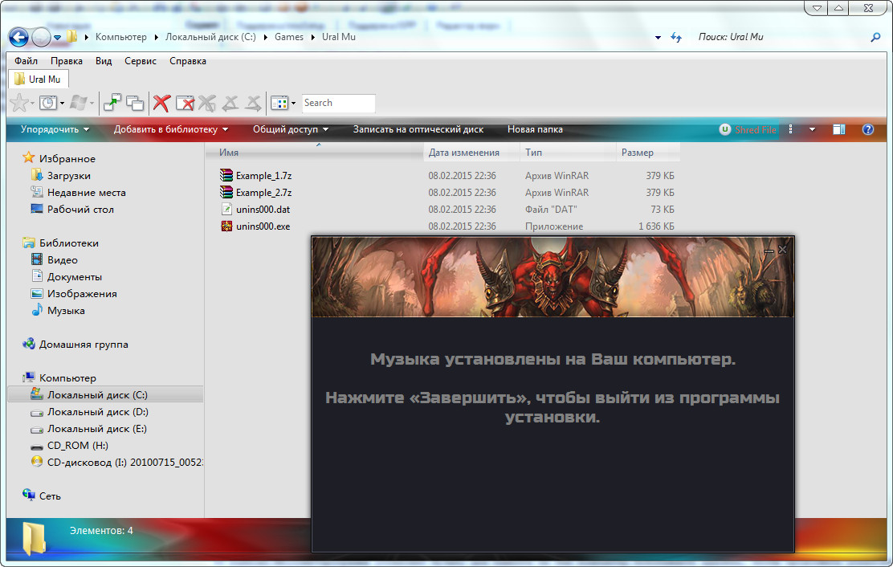
Task: Click the close window with red X icon
Action: click(185, 103)
